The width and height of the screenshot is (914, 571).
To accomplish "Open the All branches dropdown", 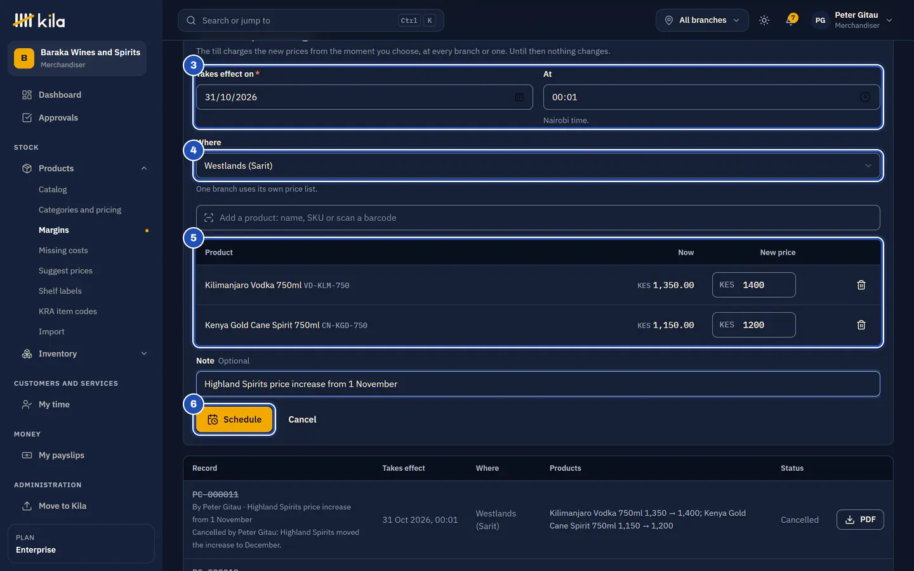I will [702, 20].
